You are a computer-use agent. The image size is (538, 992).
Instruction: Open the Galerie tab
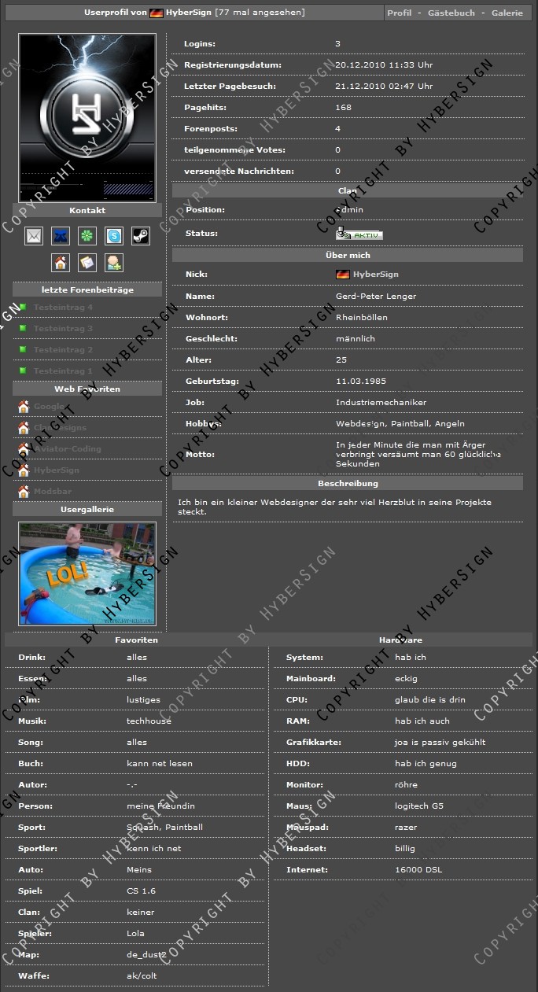[507, 13]
